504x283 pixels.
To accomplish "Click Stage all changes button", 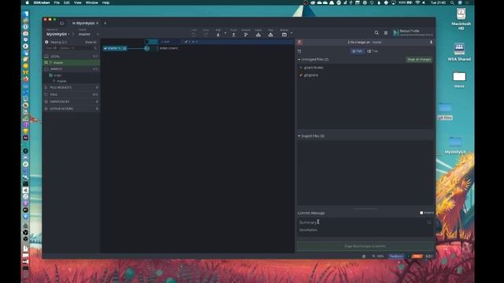I will point(419,60).
